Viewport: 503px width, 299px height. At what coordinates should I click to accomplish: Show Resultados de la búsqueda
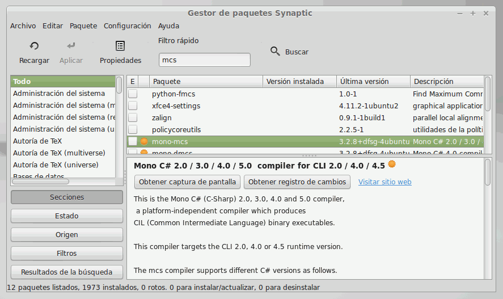[x=67, y=272]
